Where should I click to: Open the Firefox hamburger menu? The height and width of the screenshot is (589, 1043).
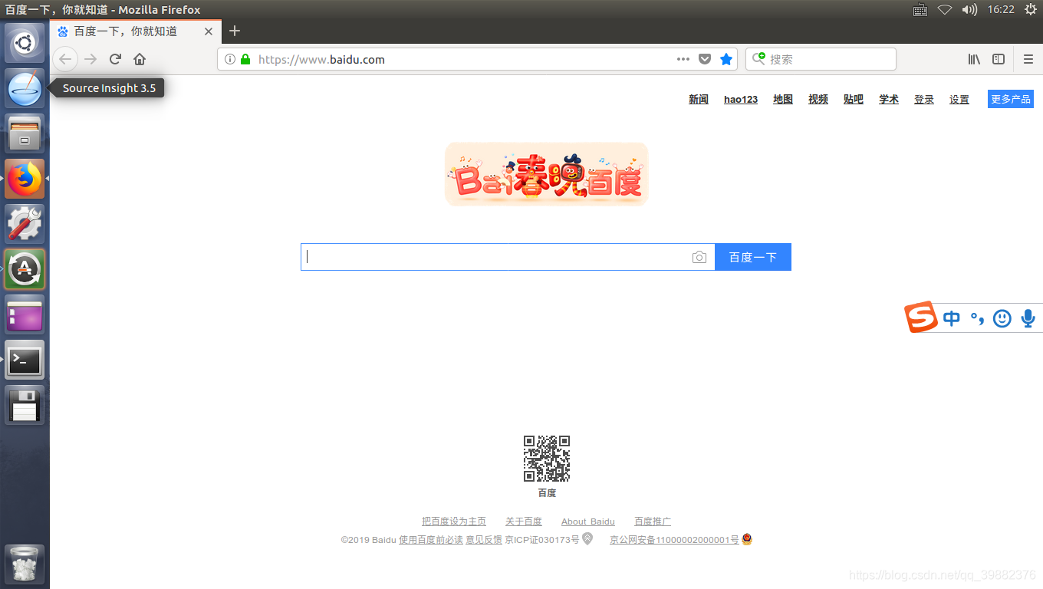pyautogui.click(x=1028, y=59)
